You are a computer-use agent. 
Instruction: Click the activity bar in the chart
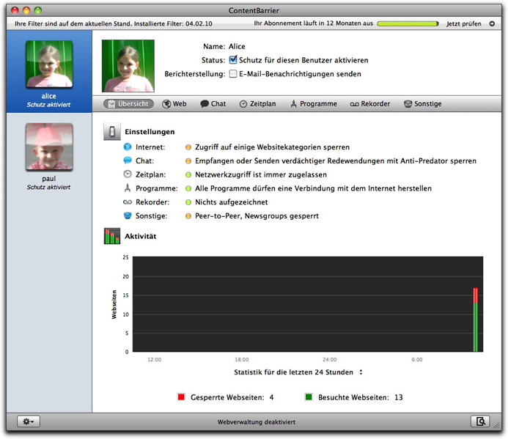coord(476,320)
